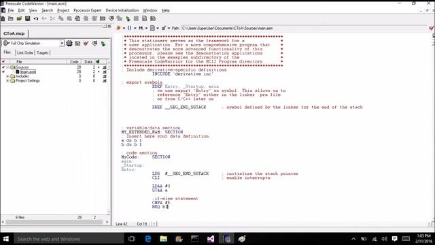435x245 pixels.
Task: Click the green Debug arrow in main toolbar
Action: (128, 18)
